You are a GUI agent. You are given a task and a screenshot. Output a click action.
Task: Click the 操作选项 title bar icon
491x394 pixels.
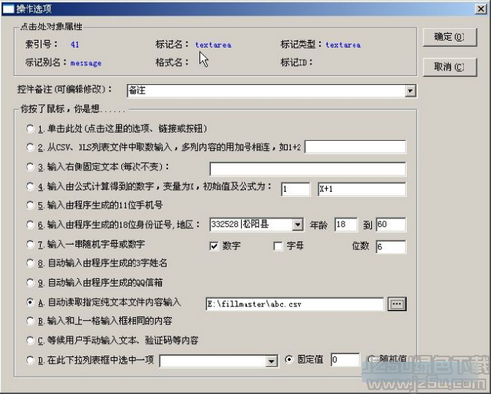tap(8, 9)
